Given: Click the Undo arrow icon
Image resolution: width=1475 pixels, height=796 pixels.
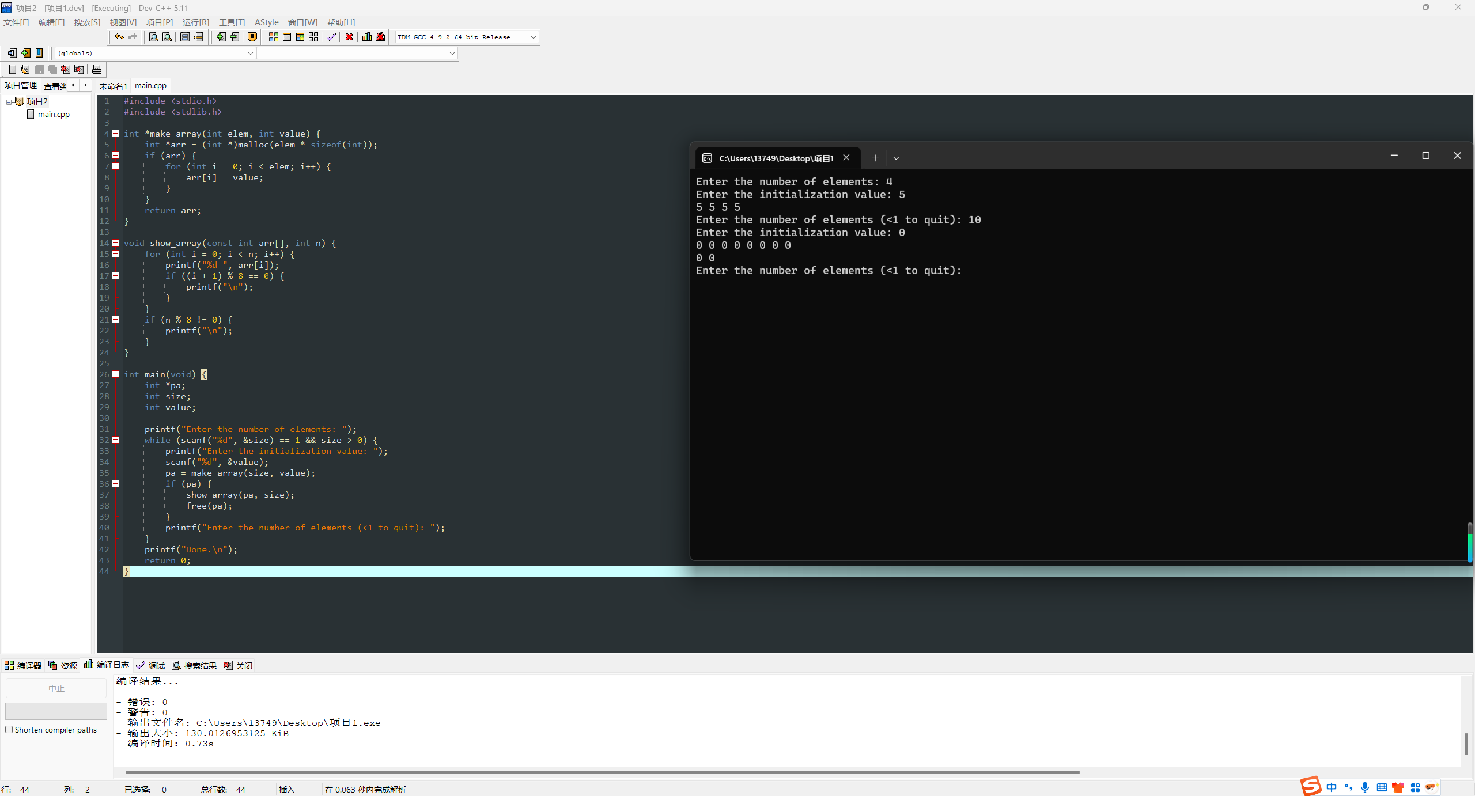Looking at the screenshot, I should coord(119,37).
